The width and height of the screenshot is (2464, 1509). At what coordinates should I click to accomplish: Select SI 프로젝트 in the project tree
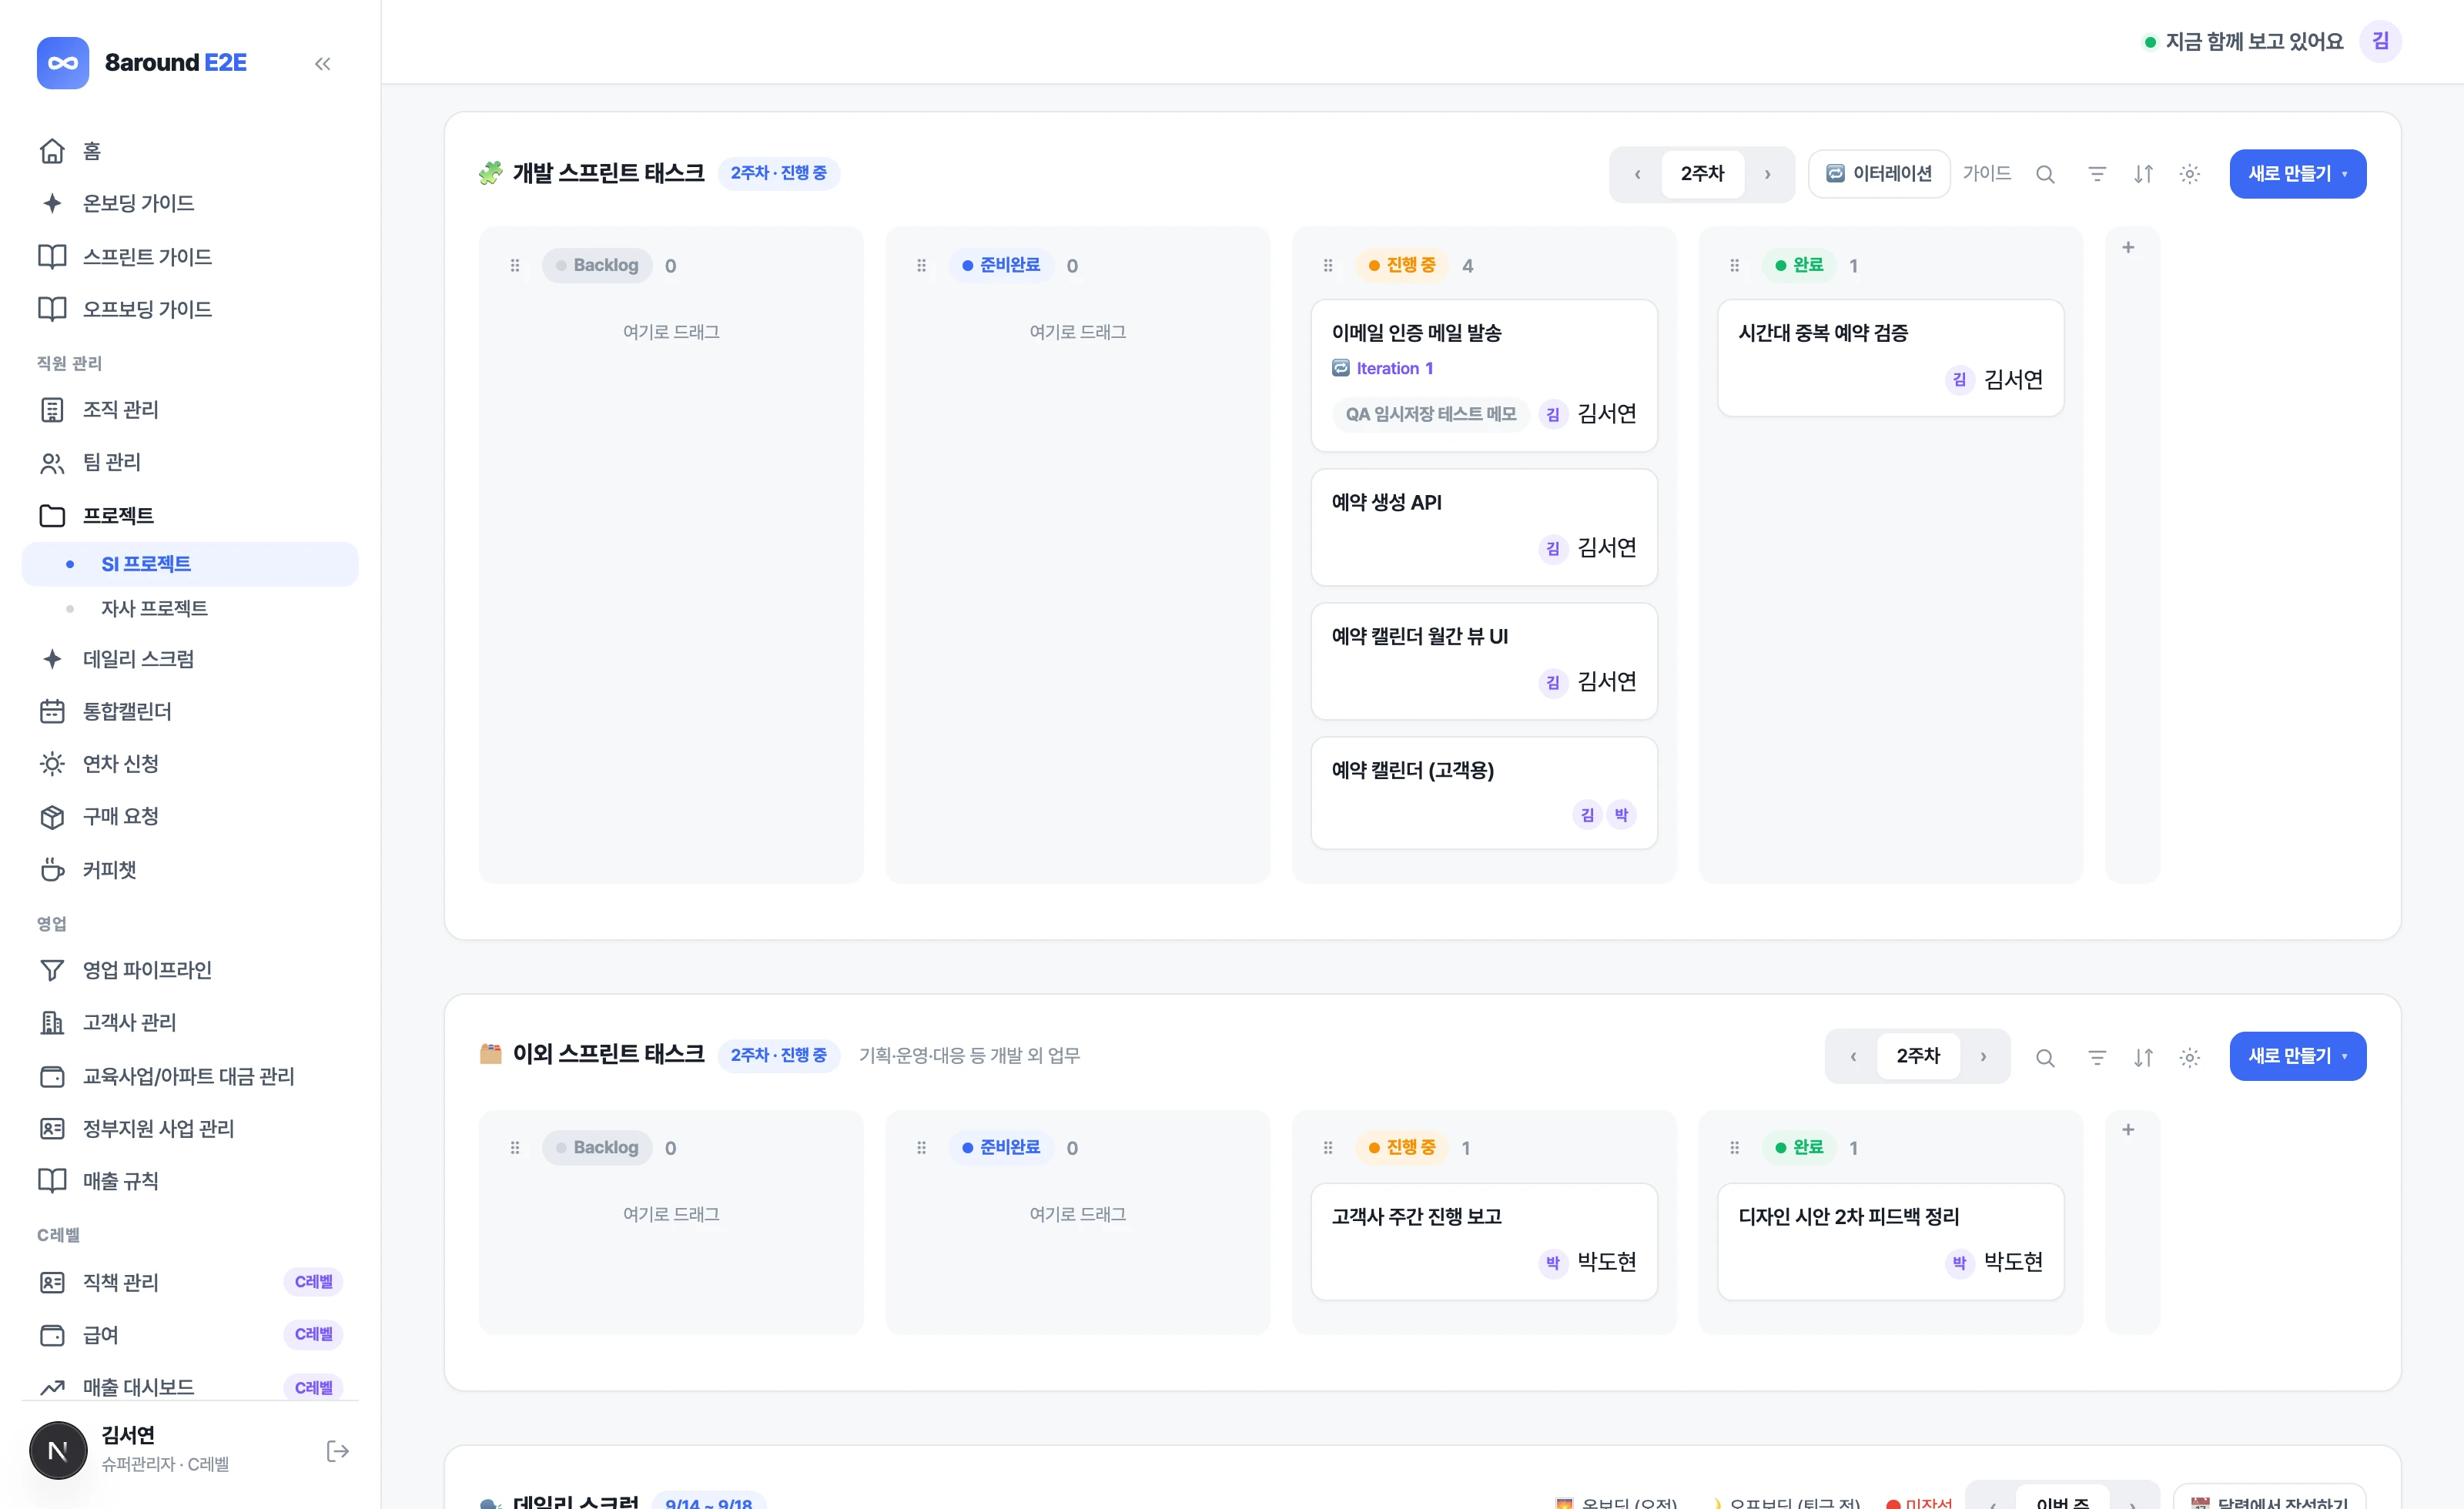tap(190, 564)
